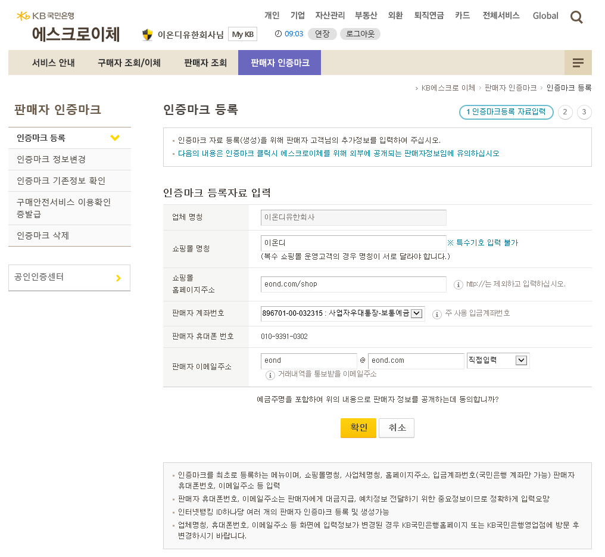Viewport: 605px width, 557px height.
Task: Open the 공인인증센터 link
Action: 70,278
